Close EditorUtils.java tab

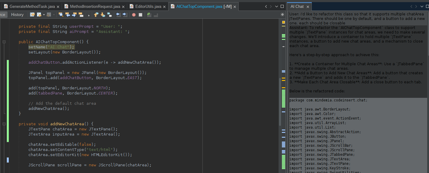pyautogui.click(x=164, y=7)
